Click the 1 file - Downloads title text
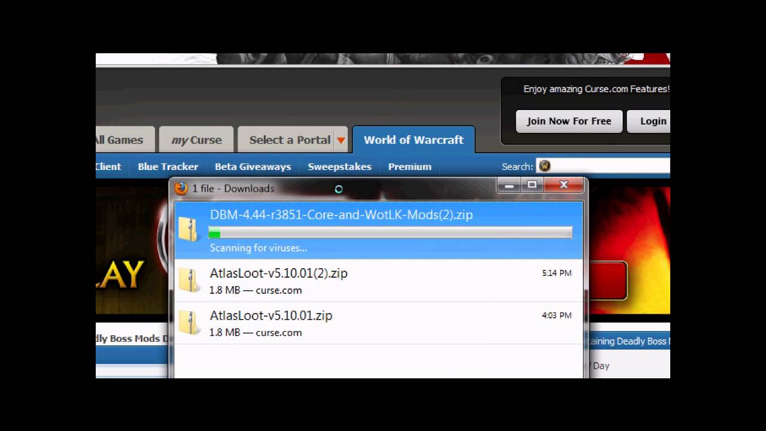766x431 pixels. pos(233,189)
